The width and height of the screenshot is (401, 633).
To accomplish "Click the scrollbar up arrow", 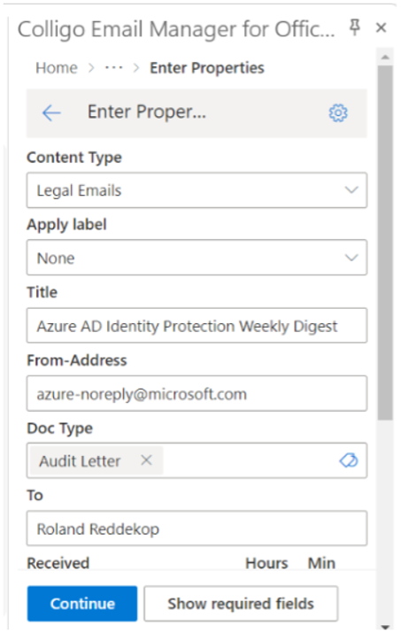I will click(x=385, y=57).
